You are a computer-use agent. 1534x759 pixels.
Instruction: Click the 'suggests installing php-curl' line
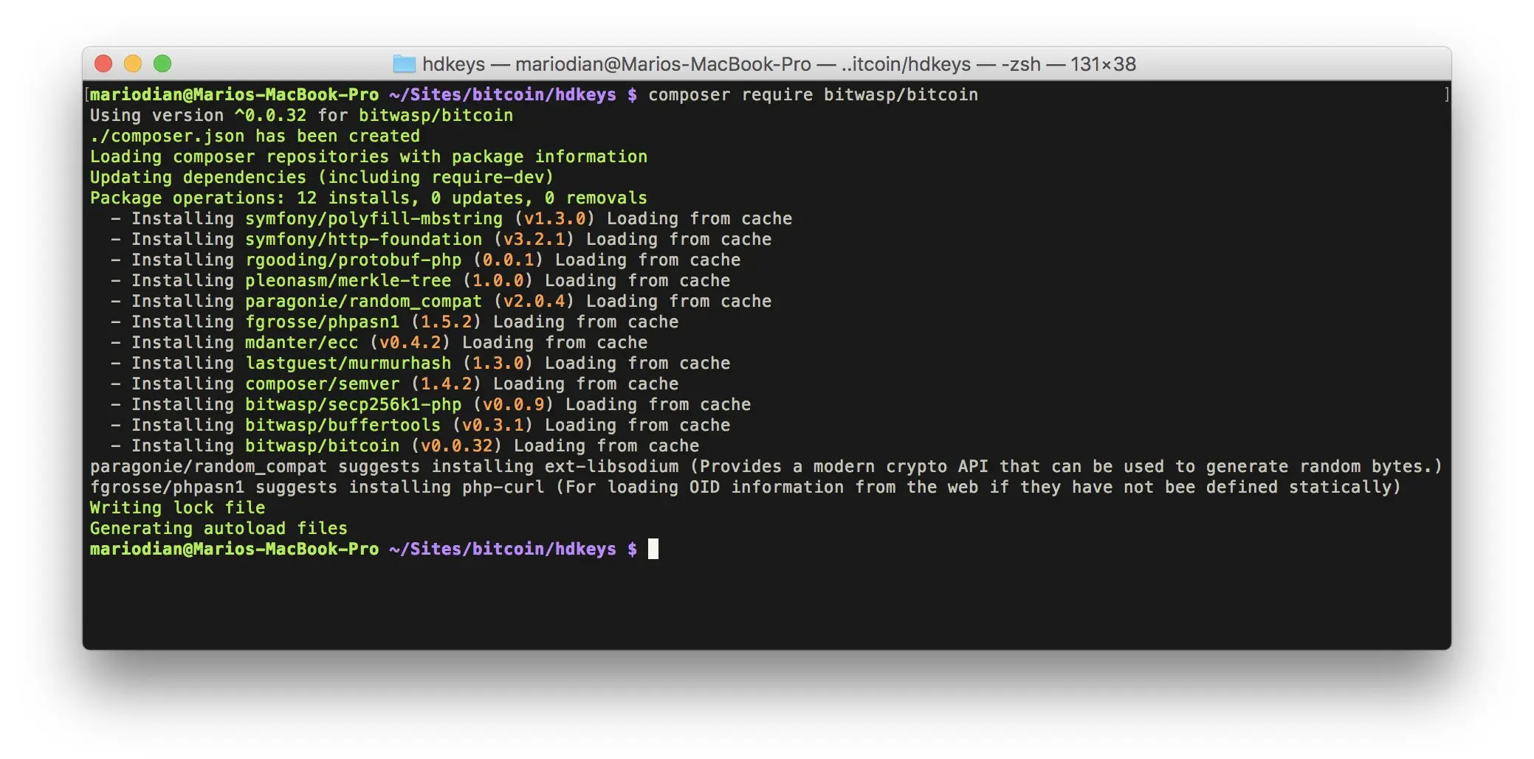(x=745, y=487)
